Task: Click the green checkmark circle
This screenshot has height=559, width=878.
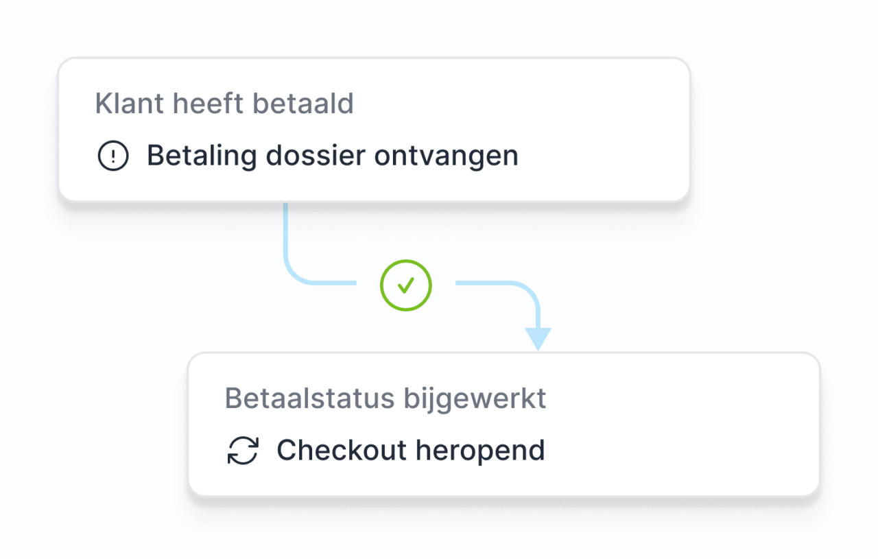Action: point(406,285)
